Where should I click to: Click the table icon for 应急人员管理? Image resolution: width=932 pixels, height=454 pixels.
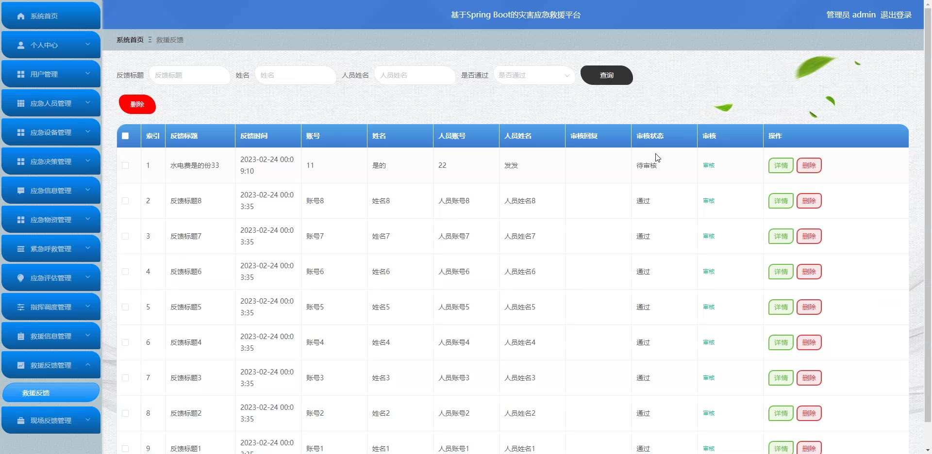(21, 103)
